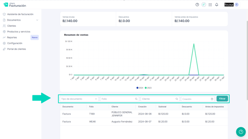The image size is (248, 139).
Task: Click the chat bubble icon in header
Action: tap(204, 5)
